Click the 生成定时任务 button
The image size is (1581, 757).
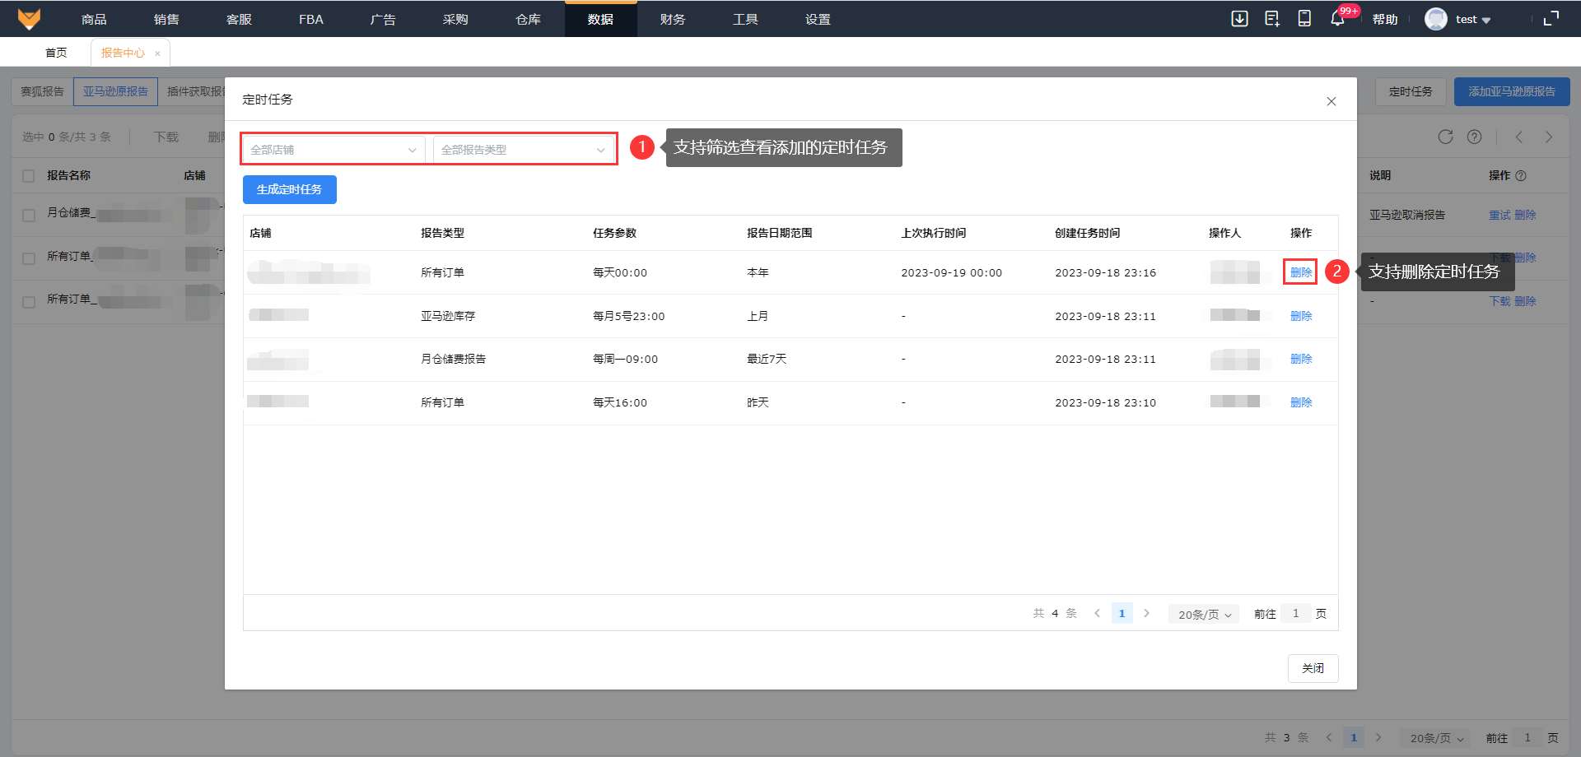coord(290,189)
